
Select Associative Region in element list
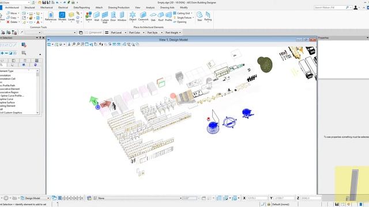[x=9, y=92]
